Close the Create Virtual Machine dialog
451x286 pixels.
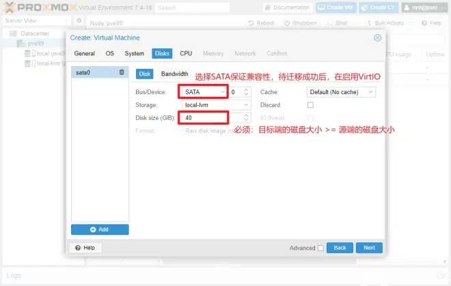pos(377,38)
